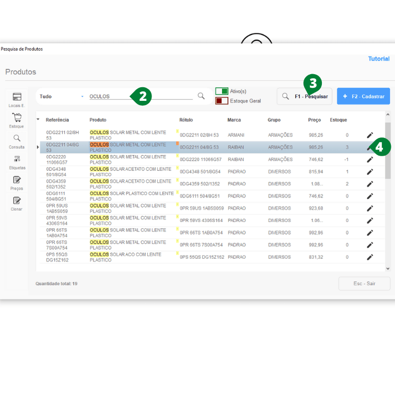
Task: Edit product 0PR 59VS 4306S164 pencil icon
Action: [370, 220]
